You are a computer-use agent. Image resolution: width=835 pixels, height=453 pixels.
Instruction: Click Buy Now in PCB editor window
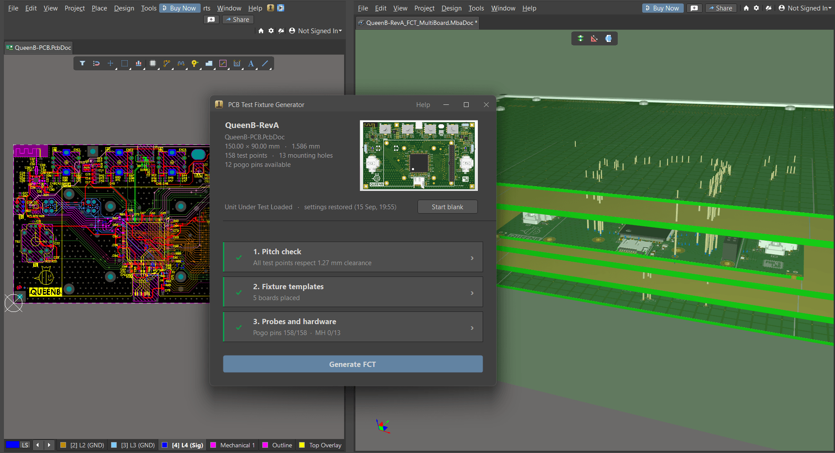(x=180, y=8)
